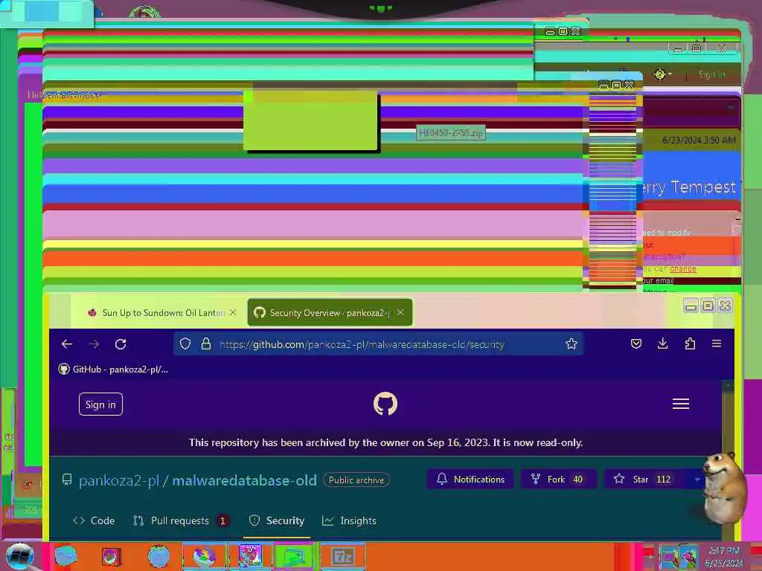Click the Public archive badge
Viewport: 762px width, 571px height.
click(356, 480)
